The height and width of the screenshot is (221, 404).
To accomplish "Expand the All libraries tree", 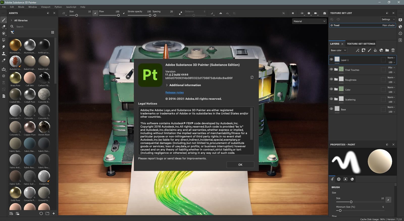I will [x=11, y=20].
